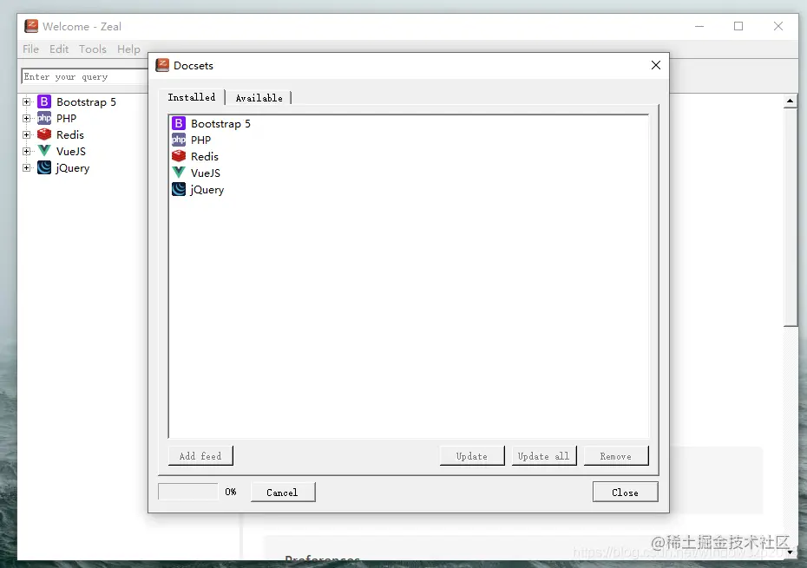
Task: Click the jQuery icon in main sidebar
Action: tap(44, 167)
